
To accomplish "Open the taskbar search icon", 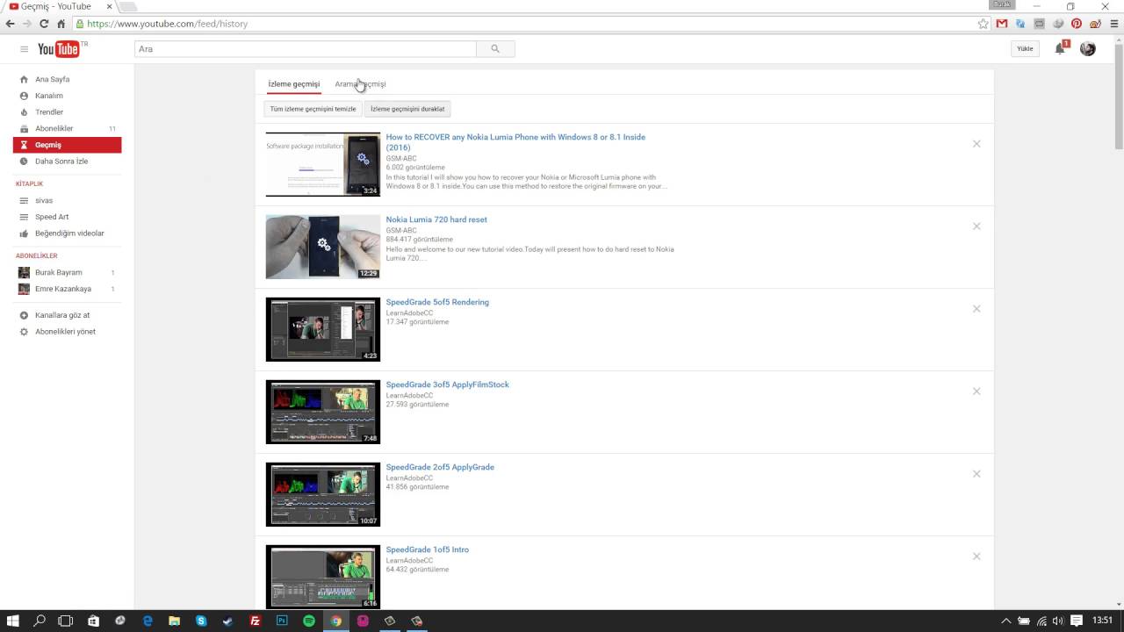I will click(x=40, y=621).
